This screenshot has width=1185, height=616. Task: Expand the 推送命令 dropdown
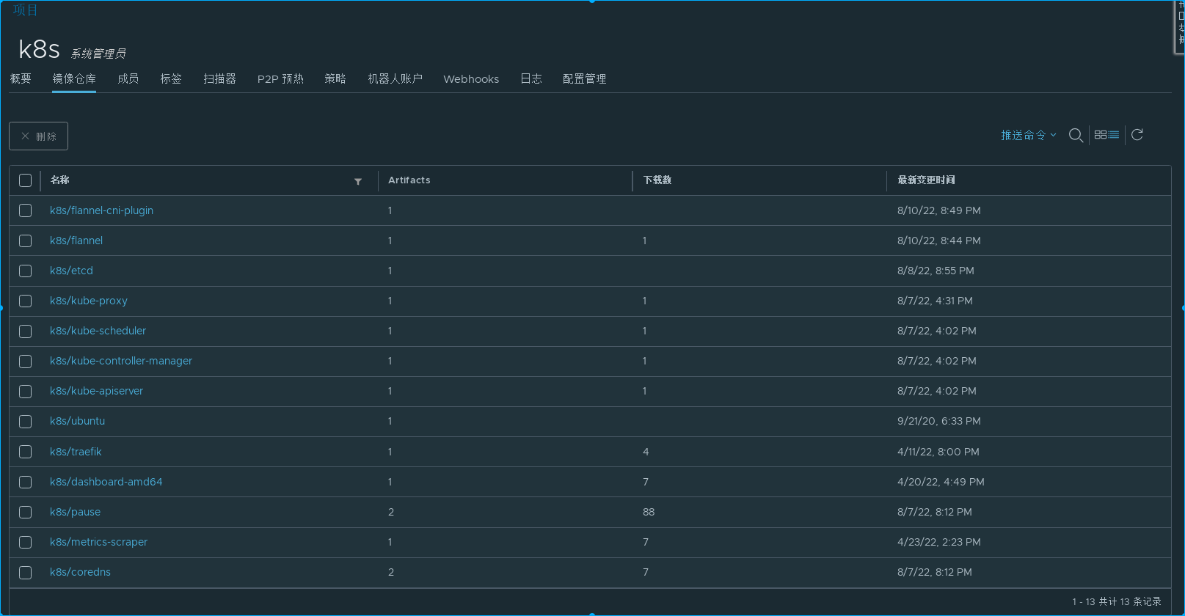coord(1028,135)
